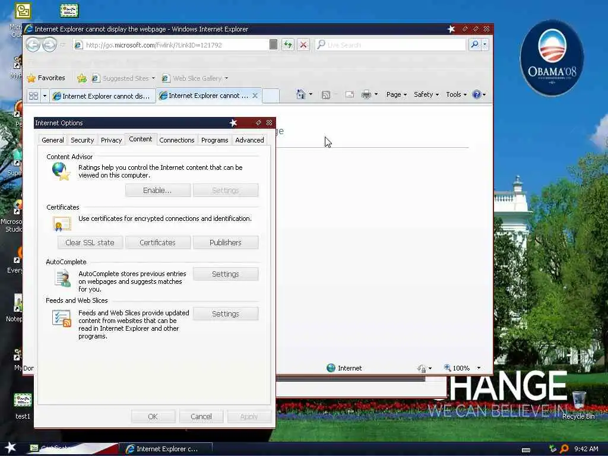The width and height of the screenshot is (608, 456).
Task: Click the Home icon in command bar
Action: (300, 94)
